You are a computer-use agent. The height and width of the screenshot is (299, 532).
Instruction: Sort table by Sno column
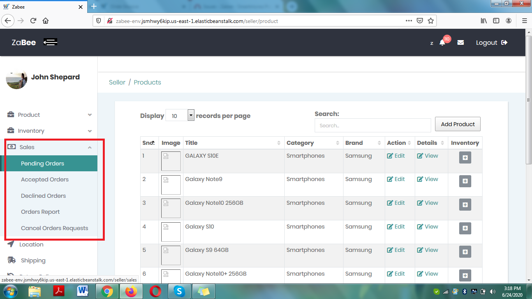(x=150, y=143)
